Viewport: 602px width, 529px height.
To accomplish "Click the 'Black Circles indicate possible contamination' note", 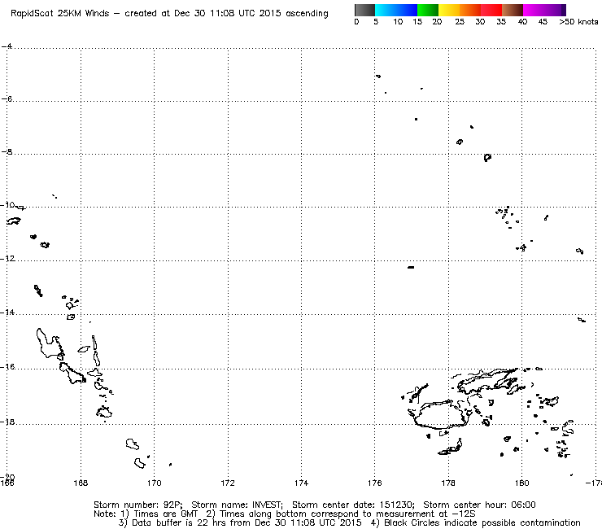I will pyautogui.click(x=476, y=522).
